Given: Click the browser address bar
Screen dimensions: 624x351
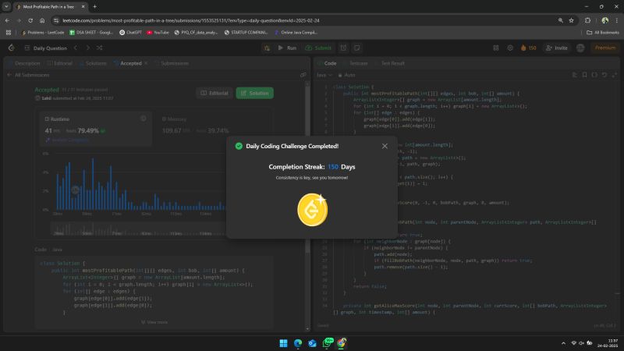Looking at the screenshot, I should [307, 20].
